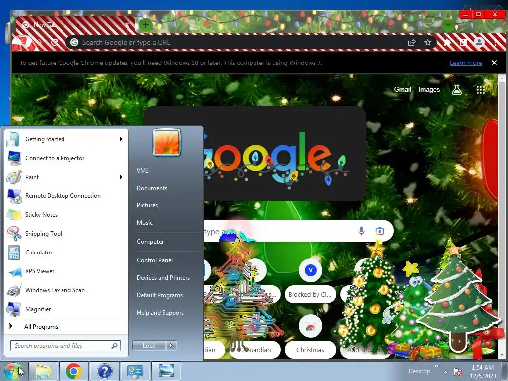Follow the Learn more link
The height and width of the screenshot is (381, 508).
466,63
